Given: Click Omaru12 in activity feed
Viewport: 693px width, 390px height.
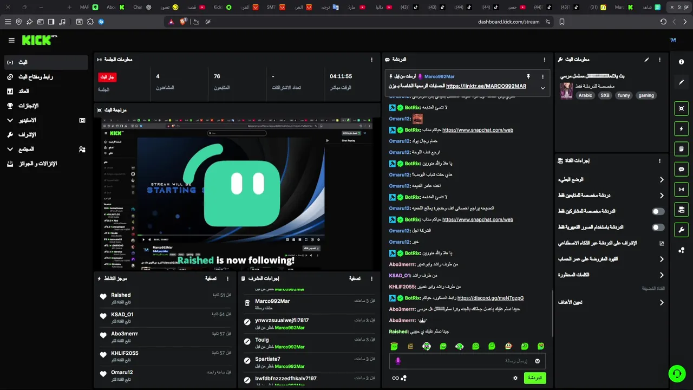Looking at the screenshot, I should pyautogui.click(x=122, y=373).
